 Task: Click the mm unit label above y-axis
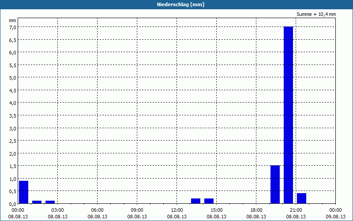coord(12,20)
